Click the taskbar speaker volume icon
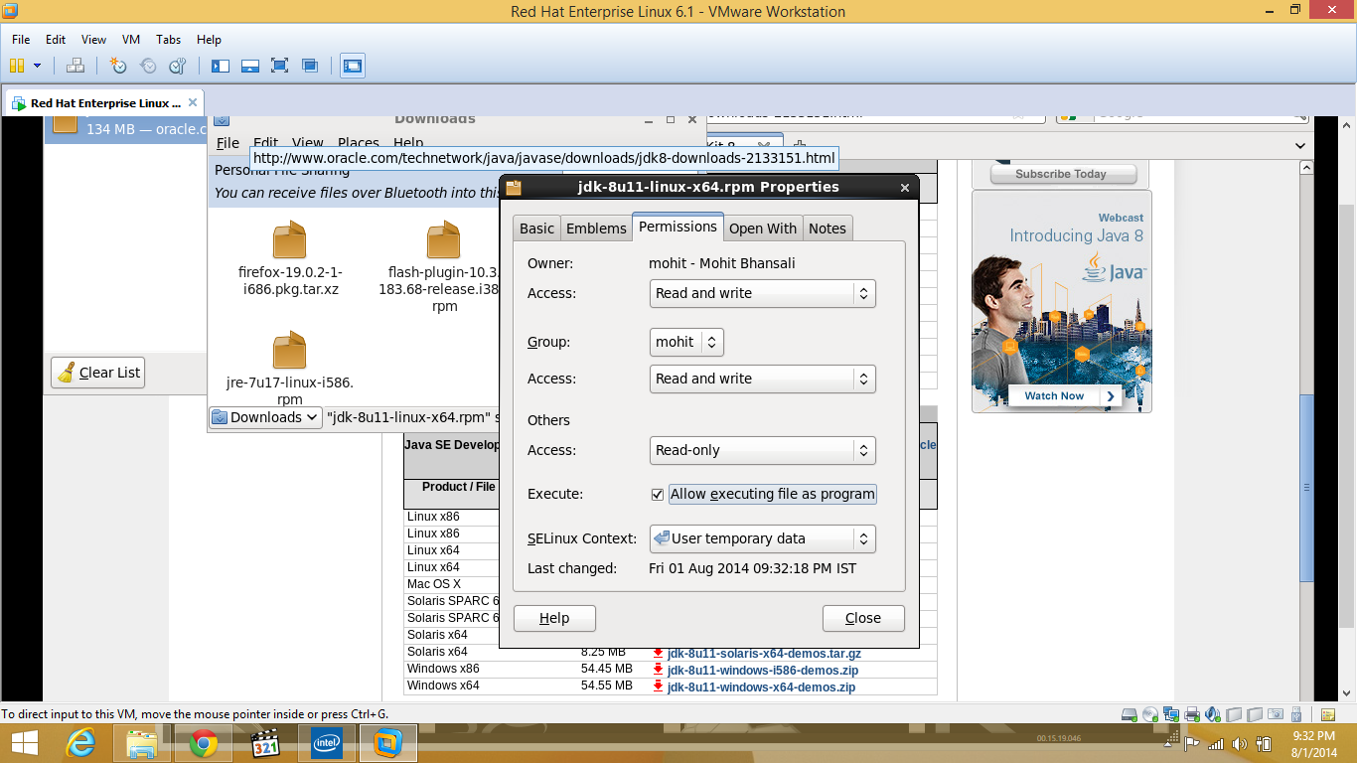Viewport: 1357px width, 763px height. tap(1239, 743)
